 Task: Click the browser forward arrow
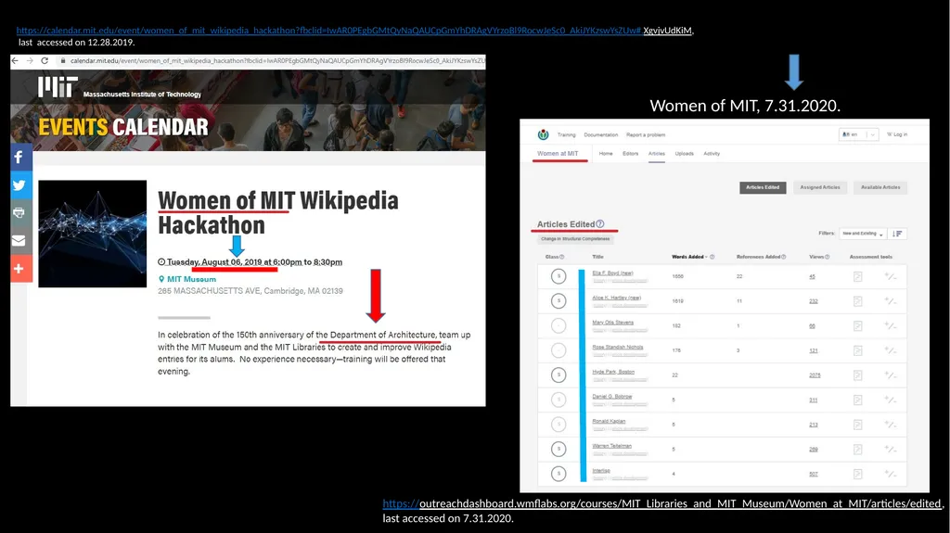[30, 60]
